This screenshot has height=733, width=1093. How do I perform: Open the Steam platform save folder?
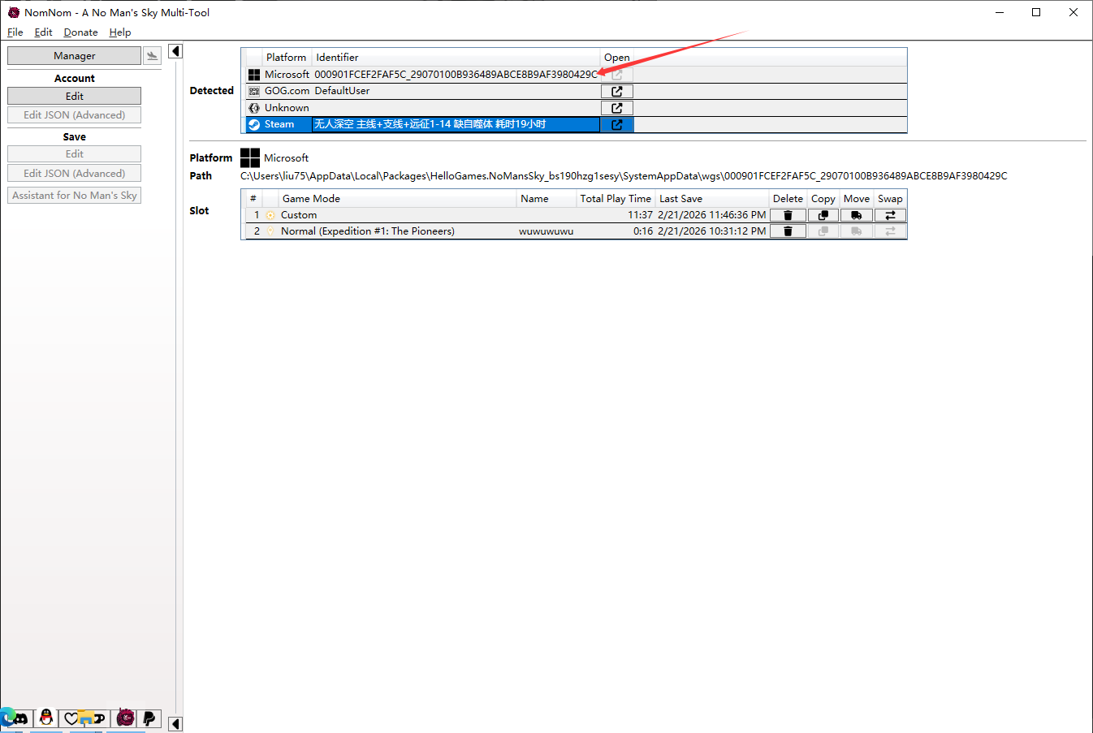616,125
